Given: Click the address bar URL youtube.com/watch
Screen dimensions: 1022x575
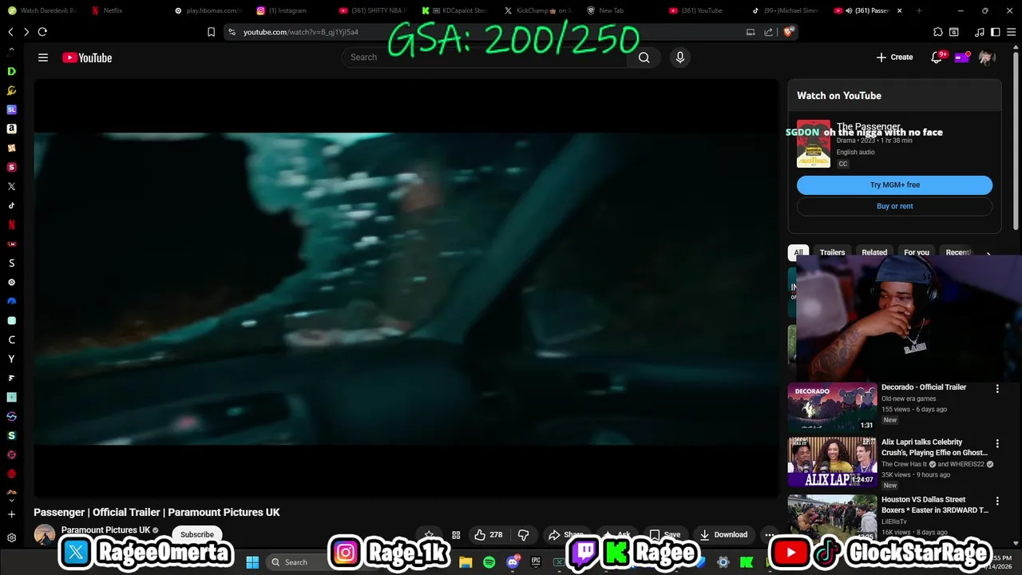Looking at the screenshot, I should click(x=300, y=32).
